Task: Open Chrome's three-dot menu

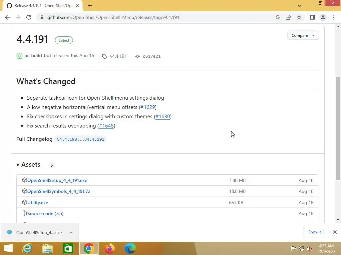Action: coord(334,17)
